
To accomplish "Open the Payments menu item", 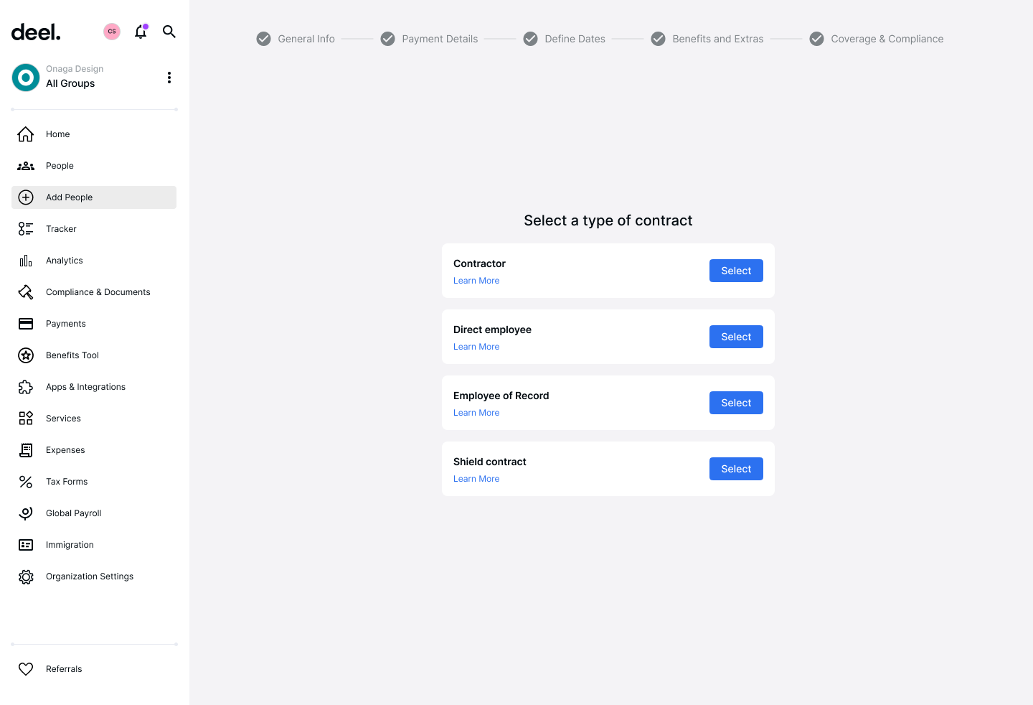I will pyautogui.click(x=66, y=324).
